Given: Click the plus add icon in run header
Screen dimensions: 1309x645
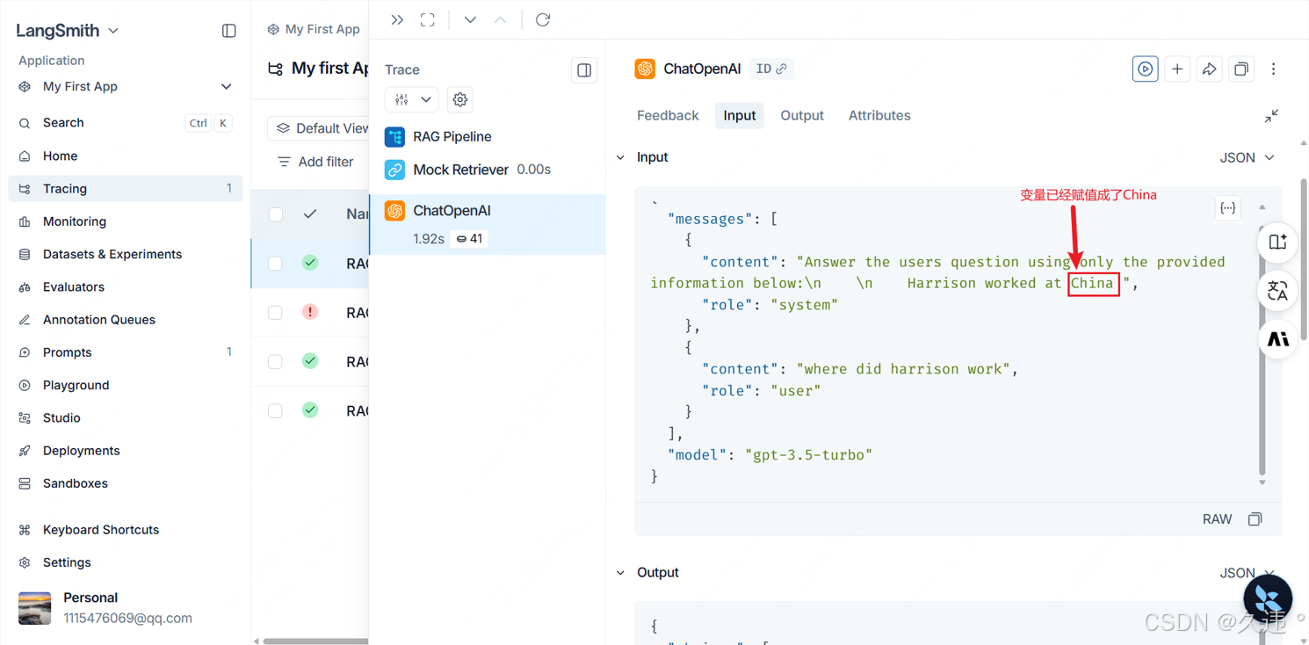Looking at the screenshot, I should tap(1177, 69).
